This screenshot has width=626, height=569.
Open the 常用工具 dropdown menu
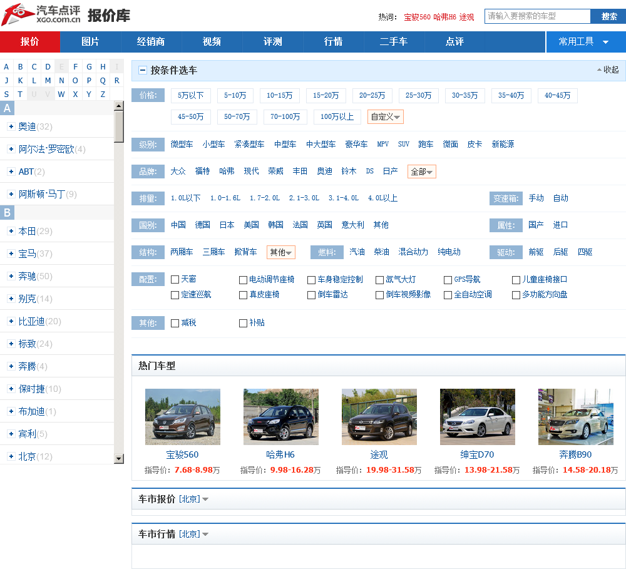click(585, 41)
